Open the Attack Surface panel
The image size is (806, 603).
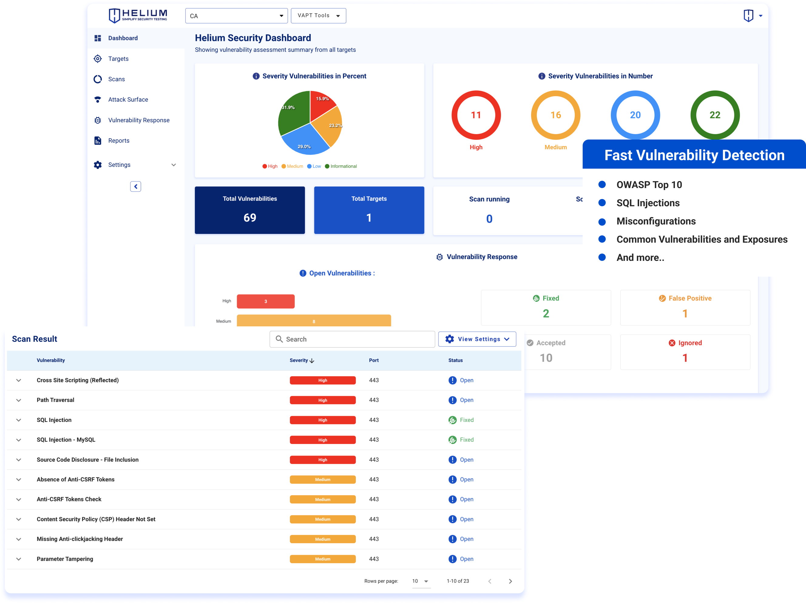[128, 99]
